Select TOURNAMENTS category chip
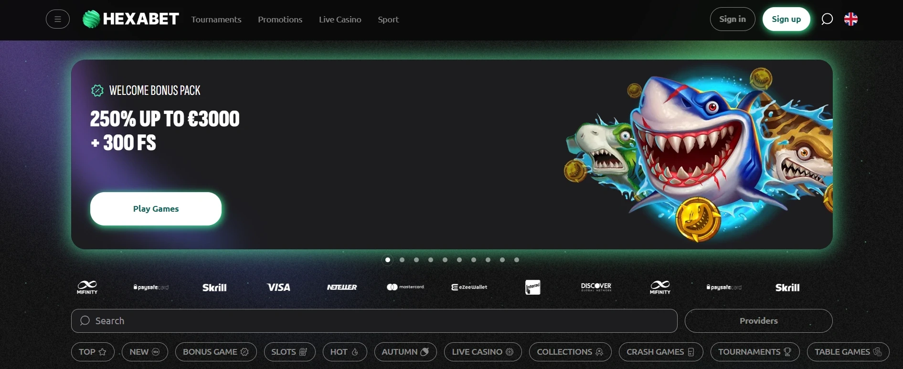 click(755, 352)
